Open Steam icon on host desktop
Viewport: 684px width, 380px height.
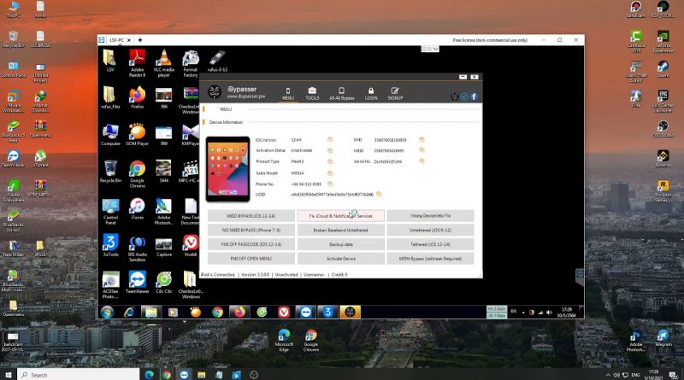click(663, 69)
